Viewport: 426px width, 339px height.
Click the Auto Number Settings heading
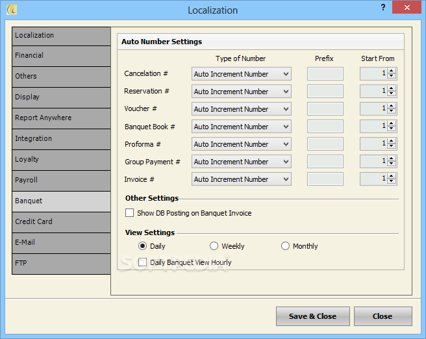[162, 42]
